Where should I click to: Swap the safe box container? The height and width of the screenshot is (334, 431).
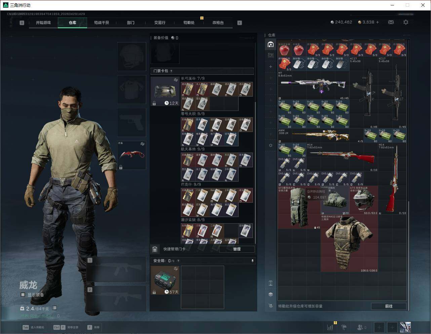coord(175,269)
